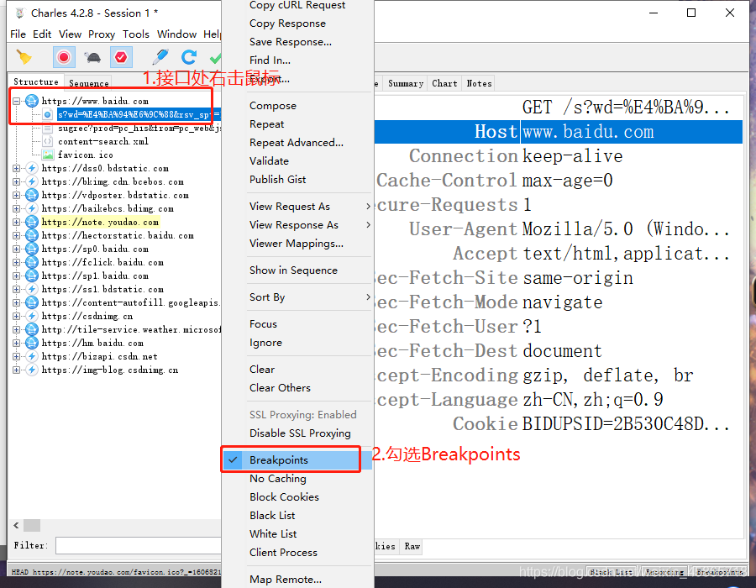Open the Summary tab
The image size is (756, 588).
click(406, 83)
